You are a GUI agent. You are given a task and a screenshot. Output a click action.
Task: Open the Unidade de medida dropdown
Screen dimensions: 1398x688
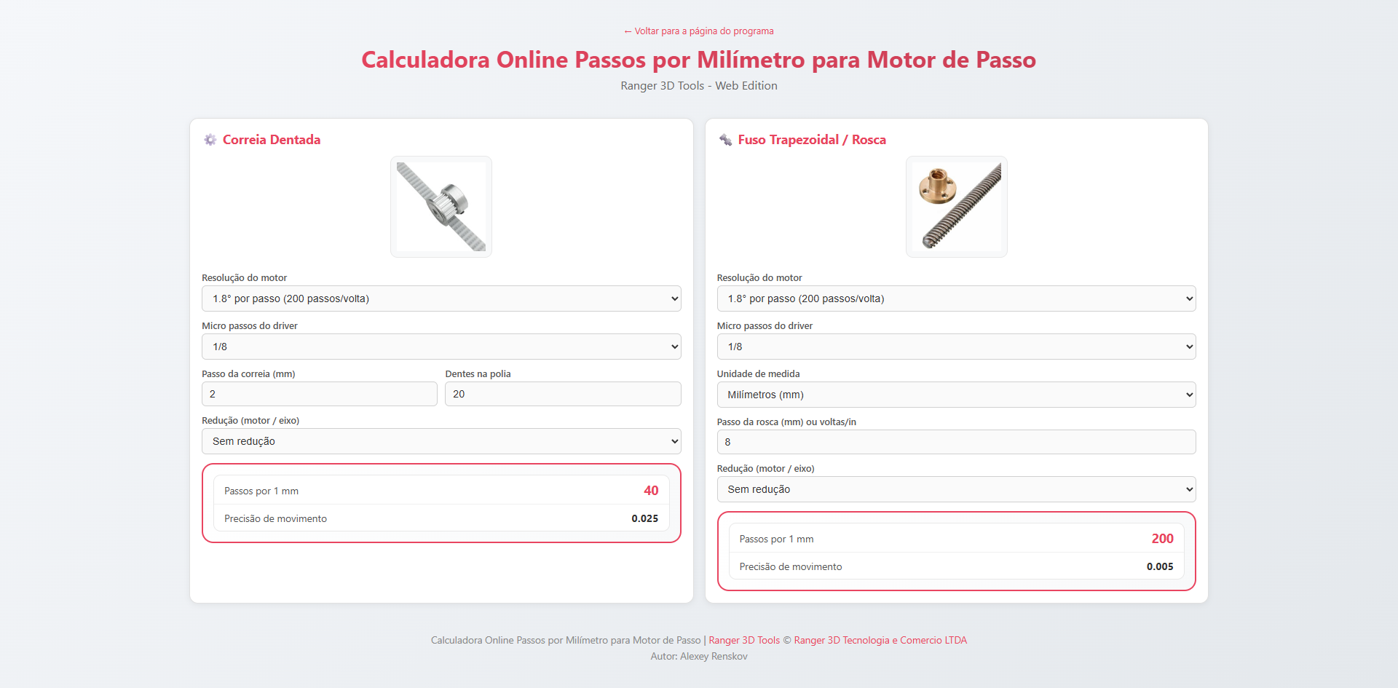click(x=956, y=394)
